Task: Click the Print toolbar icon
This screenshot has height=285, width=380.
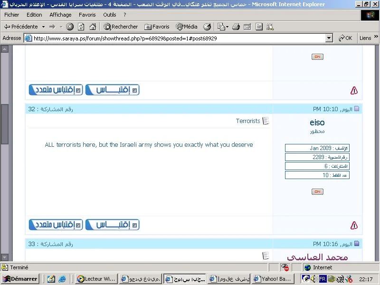Action: click(237, 27)
